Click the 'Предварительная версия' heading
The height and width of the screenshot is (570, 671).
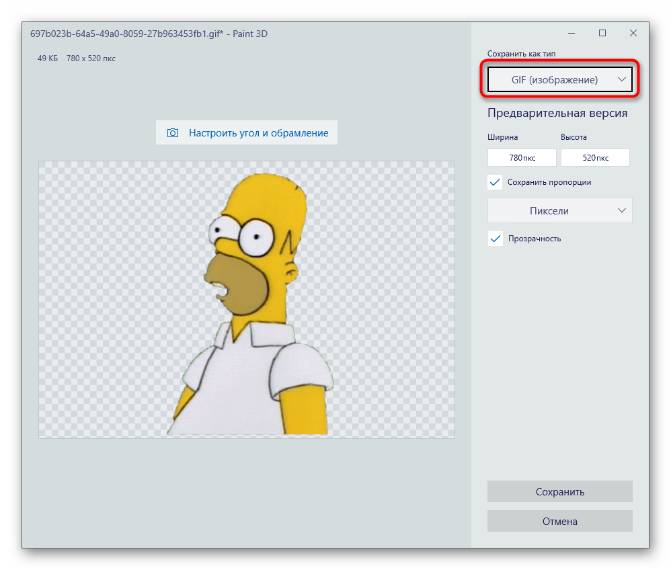point(557,113)
